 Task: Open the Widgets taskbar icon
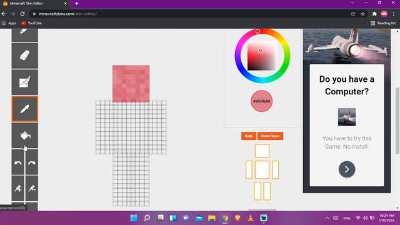173,218
